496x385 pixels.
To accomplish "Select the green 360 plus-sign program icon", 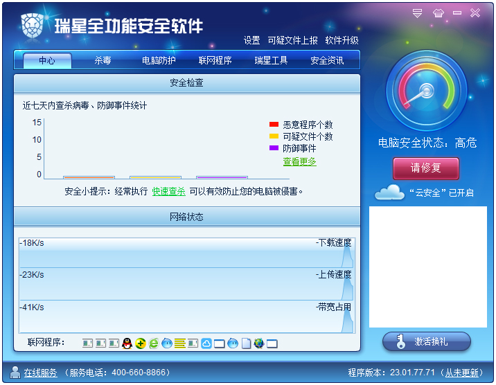I will [x=140, y=343].
